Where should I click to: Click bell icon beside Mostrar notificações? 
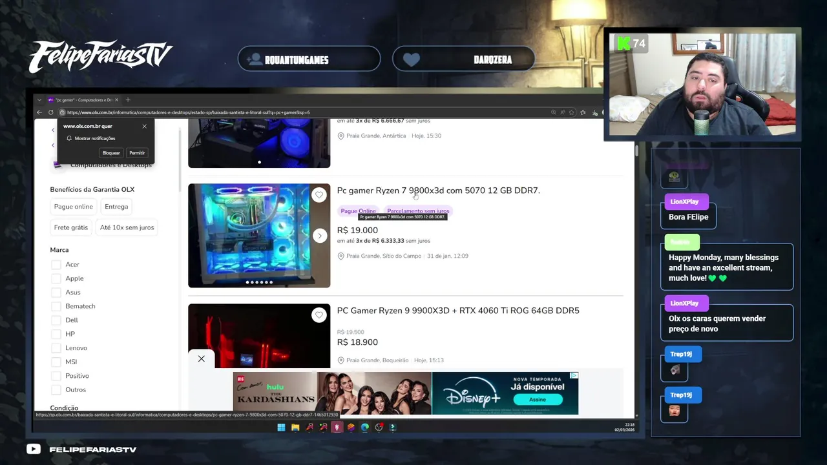(x=69, y=138)
